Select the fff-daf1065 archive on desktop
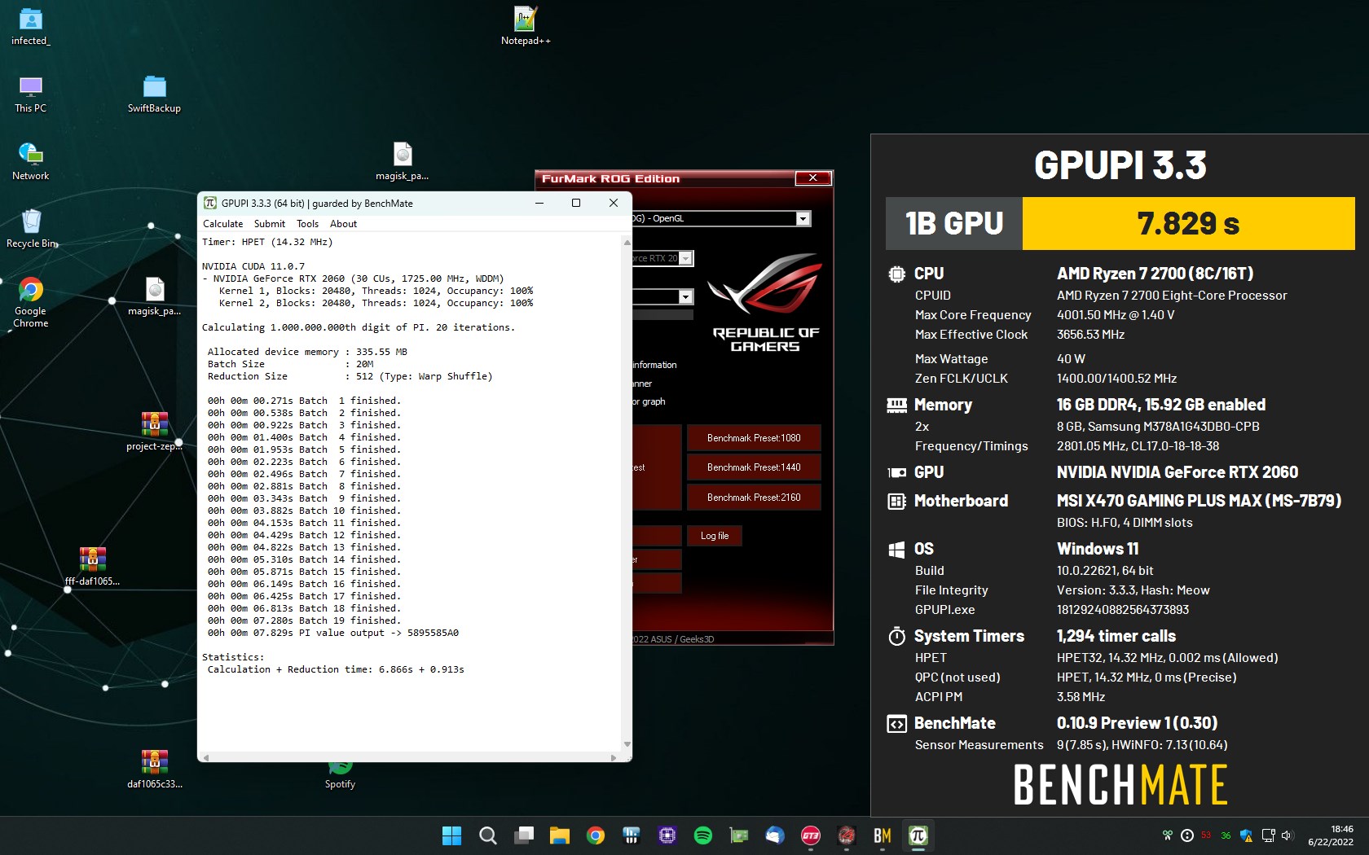This screenshot has width=1369, height=855. coord(92,567)
